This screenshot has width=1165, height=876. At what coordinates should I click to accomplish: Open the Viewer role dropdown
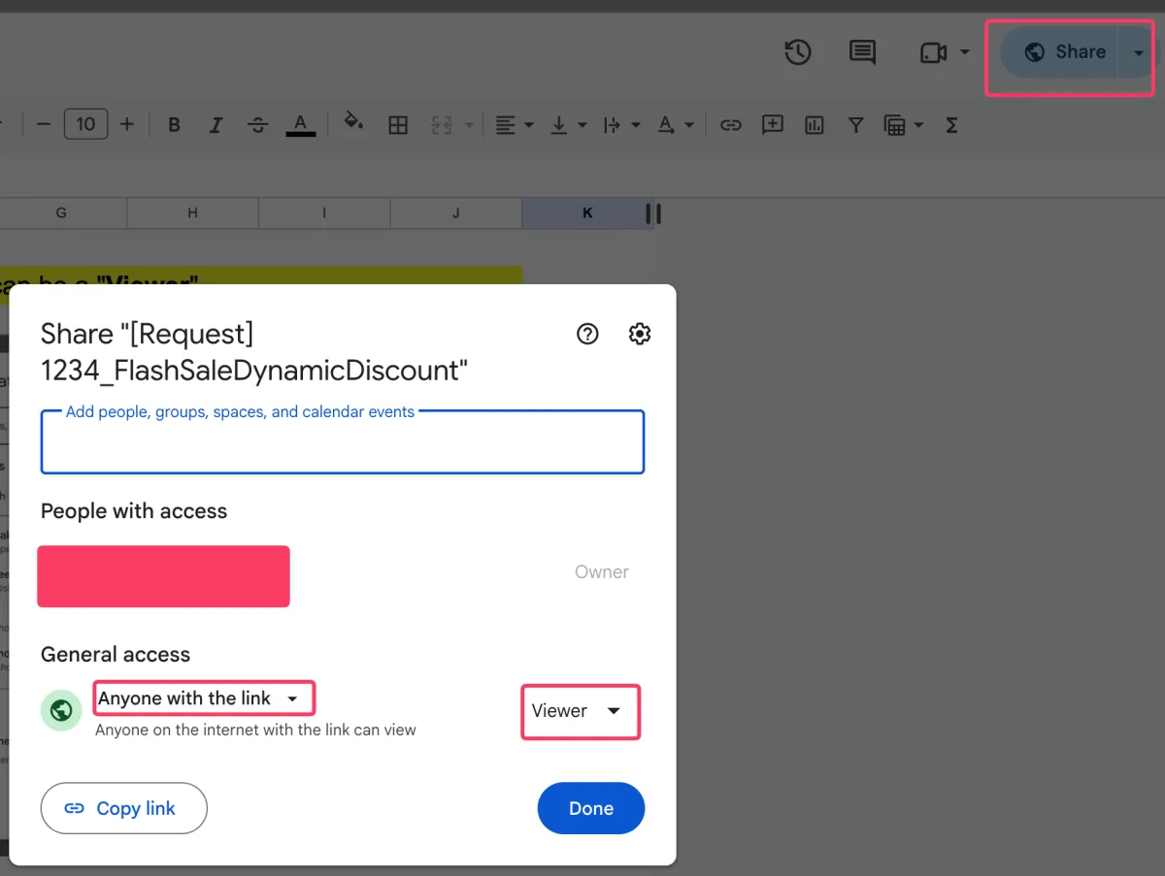[x=580, y=711]
